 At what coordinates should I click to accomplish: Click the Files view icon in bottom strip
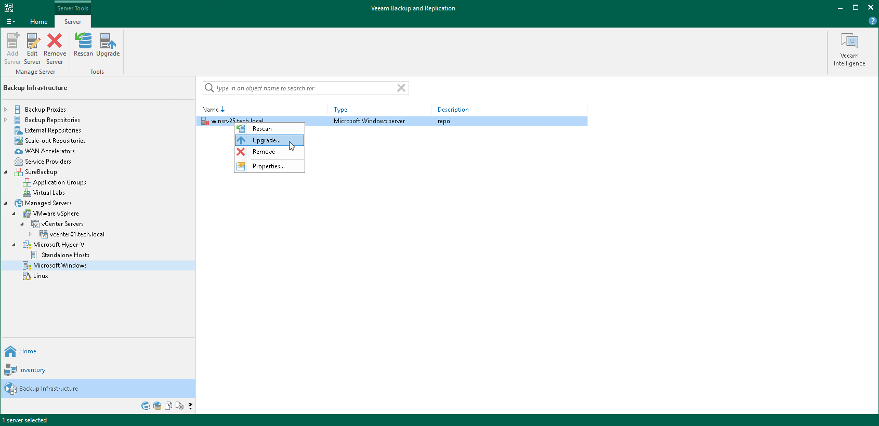pyautogui.click(x=168, y=406)
